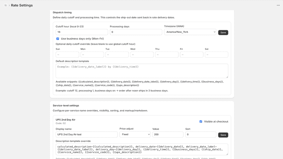Click the Wed cutoff override field

[142, 55]
